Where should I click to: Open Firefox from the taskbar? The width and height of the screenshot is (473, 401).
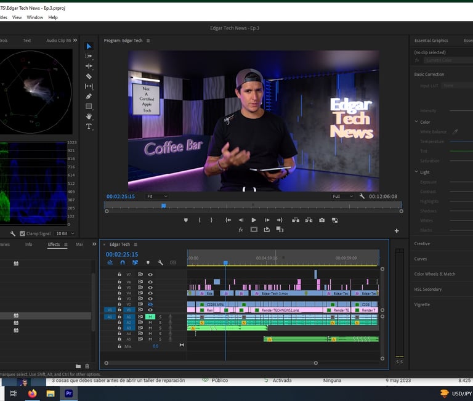point(32,394)
